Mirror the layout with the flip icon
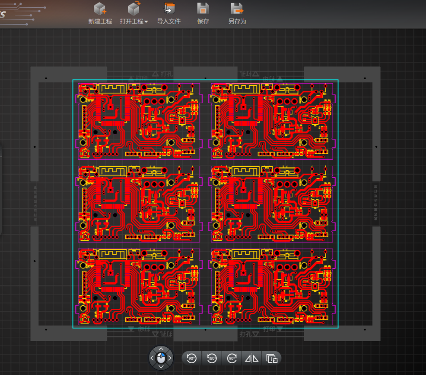The image size is (426, 375). pos(251,358)
